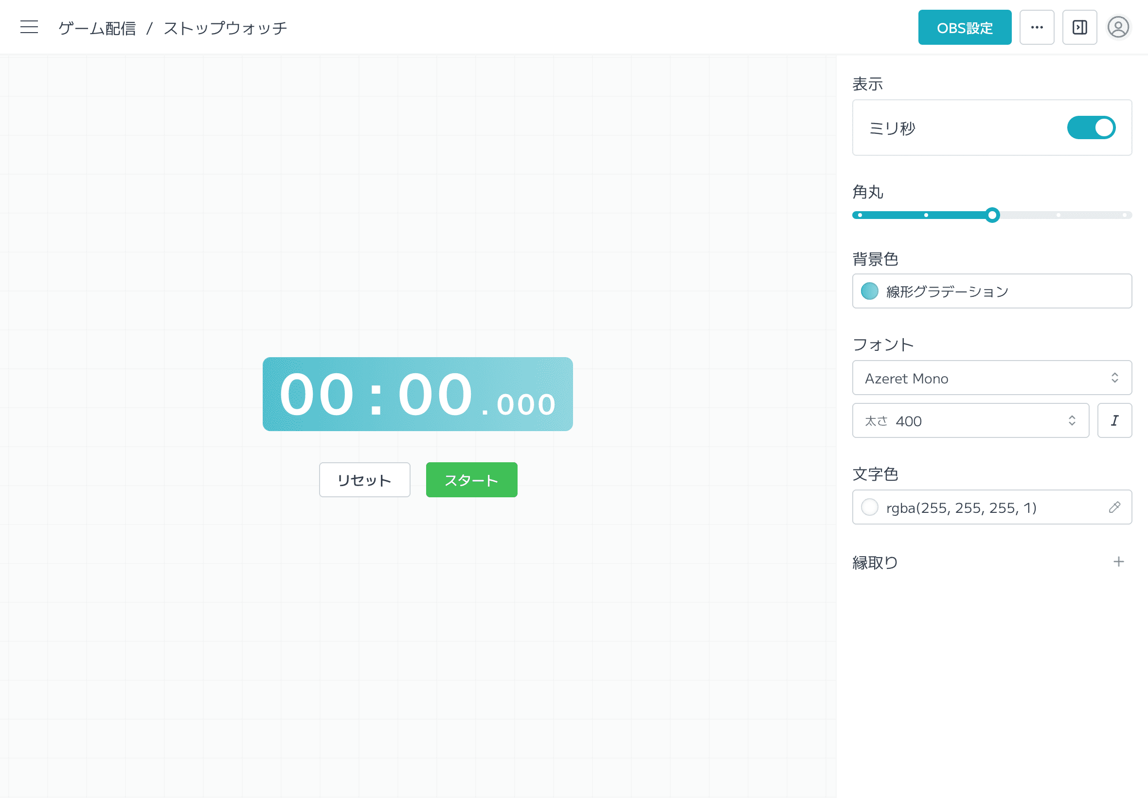Screen dimensions: 1148x798
Task: Open the hamburger menu
Action: pyautogui.click(x=29, y=28)
